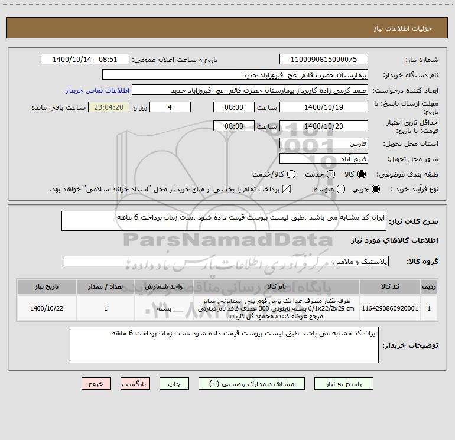Click the تعداد / مقدار column header
This screenshot has height=440, width=455.
pyautogui.click(x=106, y=286)
